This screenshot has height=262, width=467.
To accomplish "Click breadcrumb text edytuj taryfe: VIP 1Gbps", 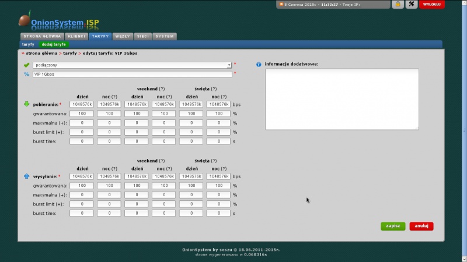I will pyautogui.click(x=110, y=53).
